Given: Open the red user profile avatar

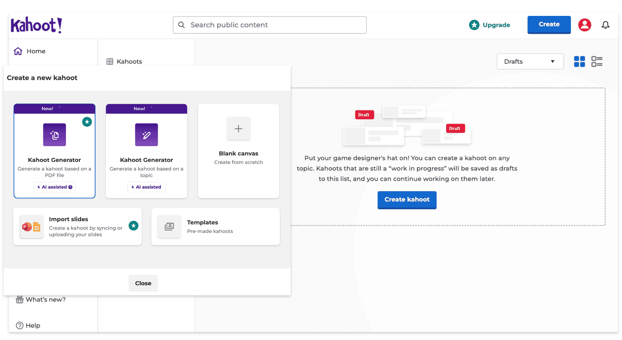Looking at the screenshot, I should click(584, 25).
